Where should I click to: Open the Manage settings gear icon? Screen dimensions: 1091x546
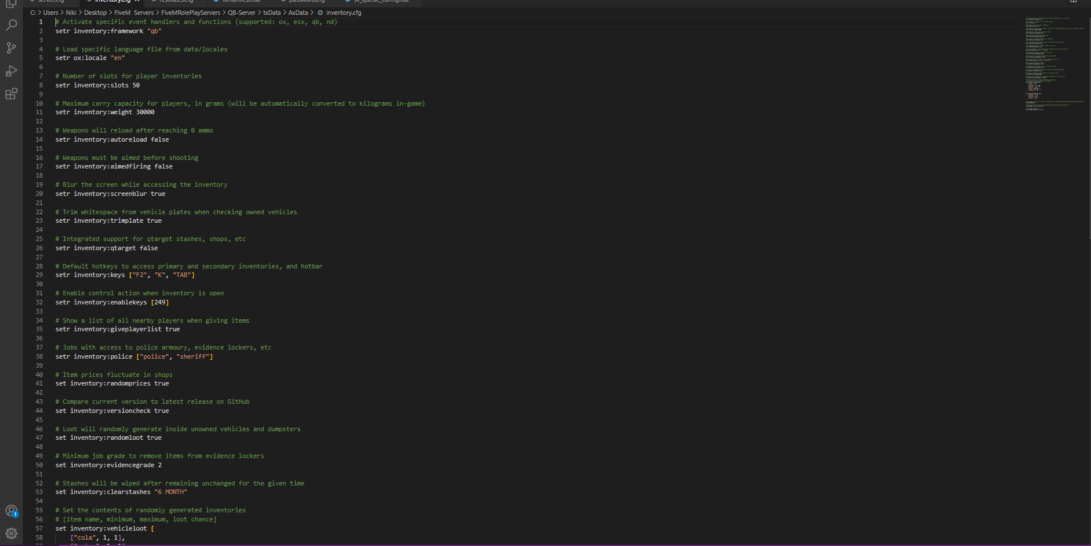tap(12, 533)
